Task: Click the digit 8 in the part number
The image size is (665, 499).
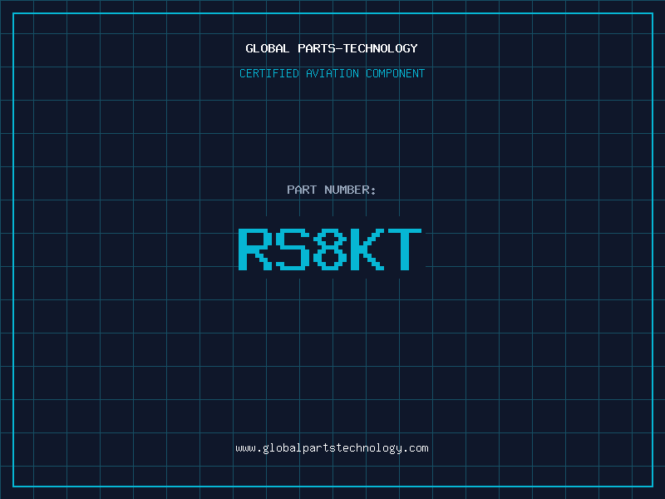Action: (331, 249)
